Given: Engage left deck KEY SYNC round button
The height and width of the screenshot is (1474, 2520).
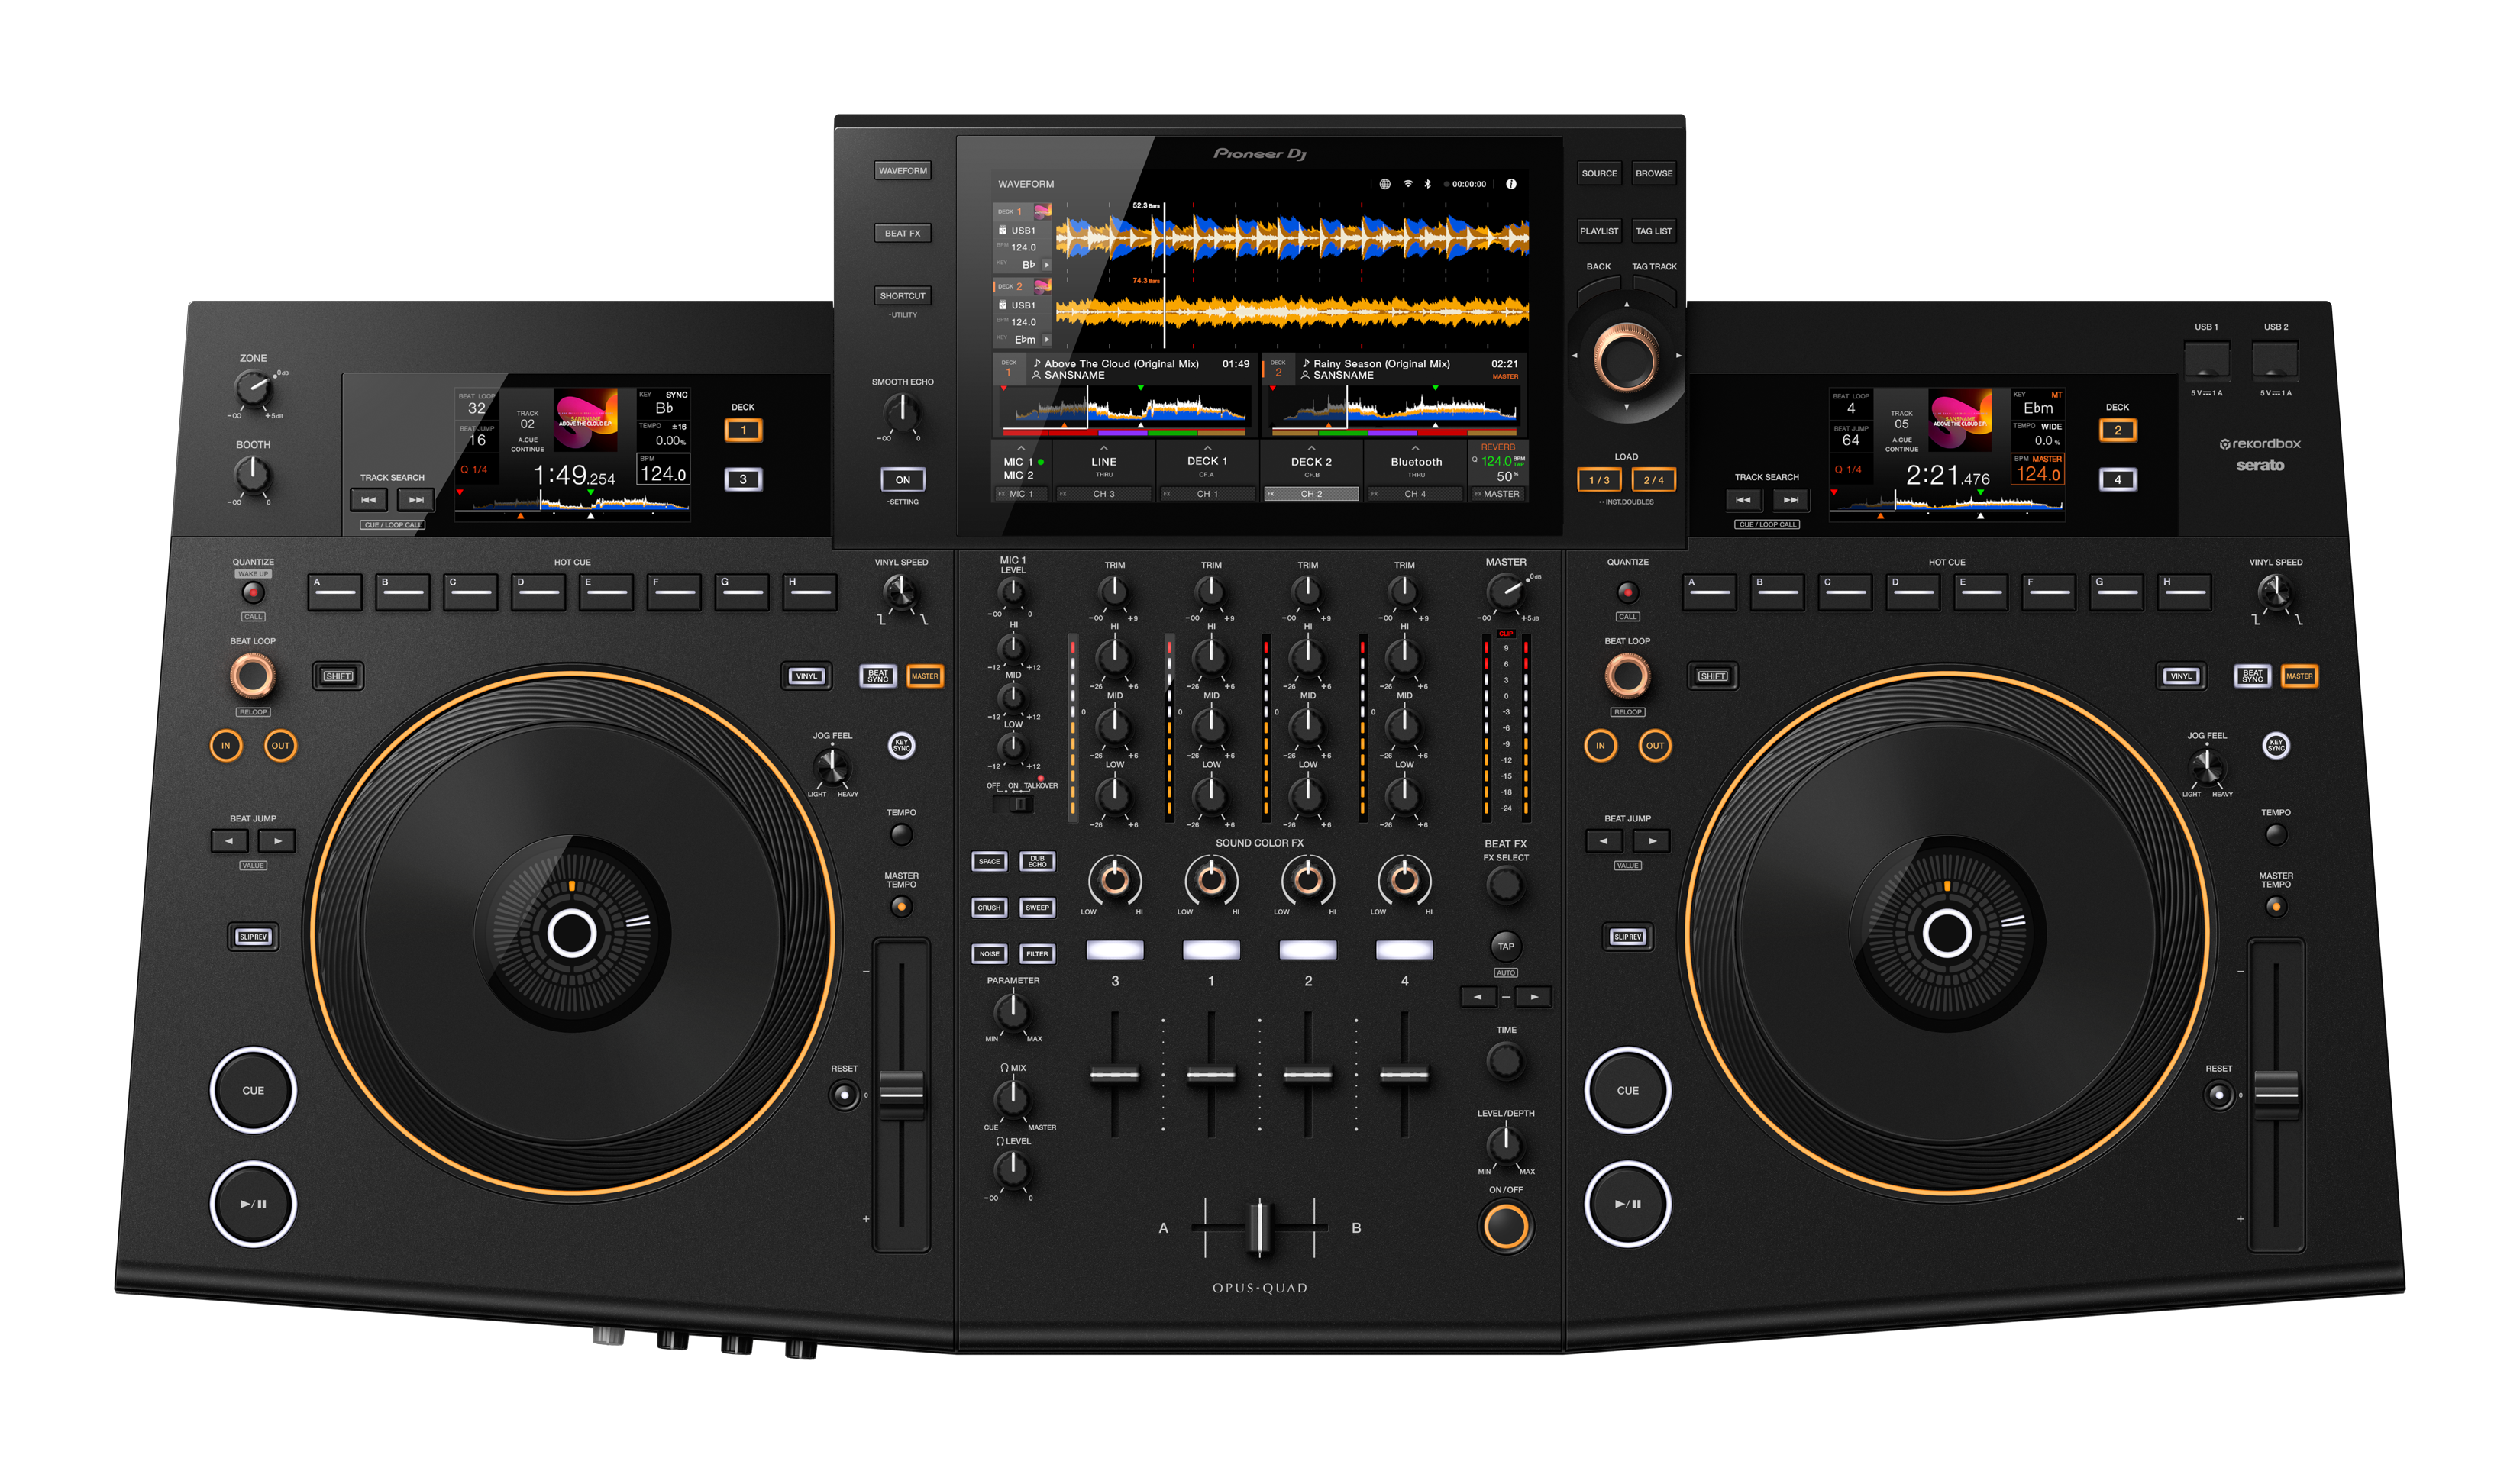Looking at the screenshot, I should coord(901,746).
